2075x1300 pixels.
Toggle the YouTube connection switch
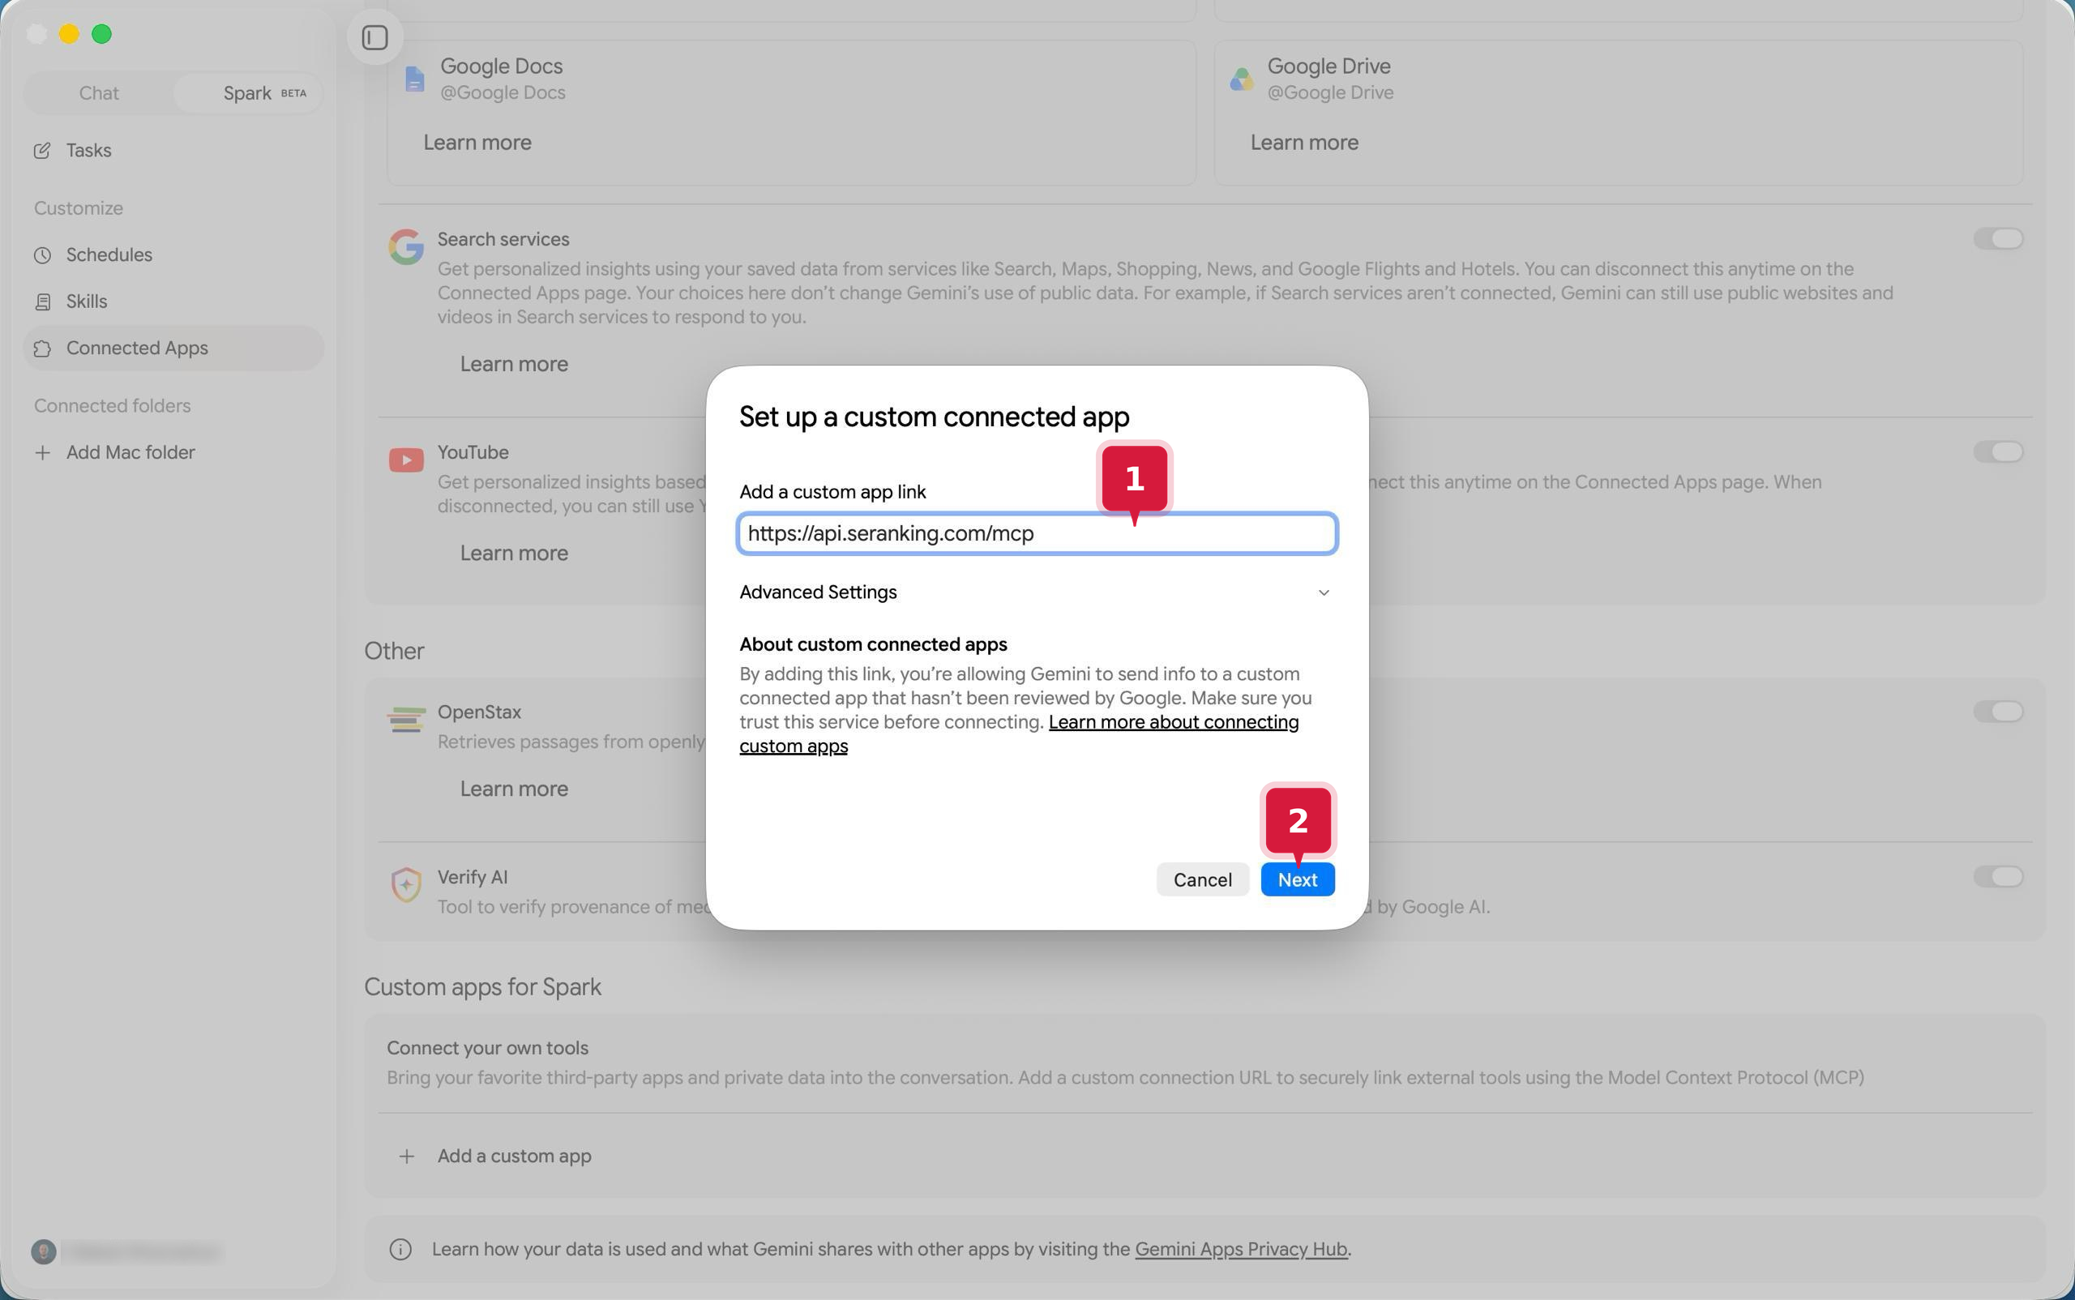click(1999, 451)
